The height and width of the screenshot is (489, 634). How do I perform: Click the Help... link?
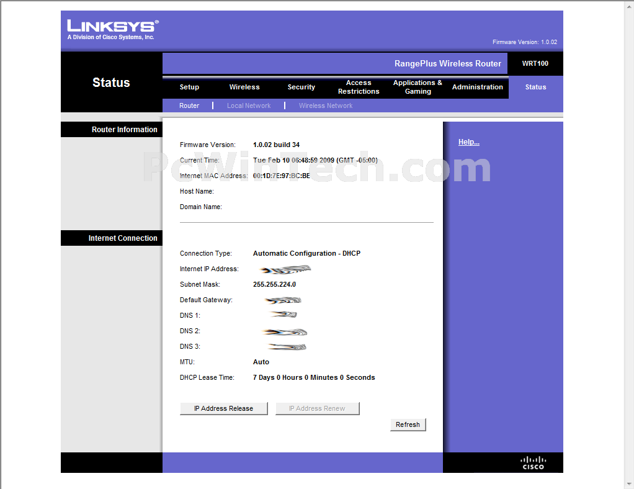(468, 142)
